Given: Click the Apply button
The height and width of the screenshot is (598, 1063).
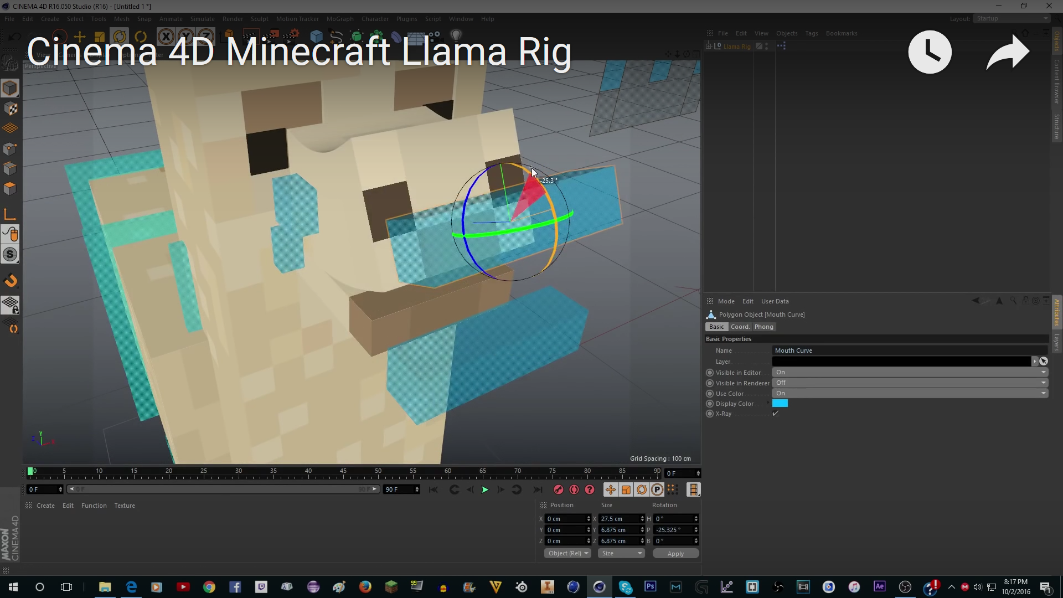Looking at the screenshot, I should pos(675,554).
